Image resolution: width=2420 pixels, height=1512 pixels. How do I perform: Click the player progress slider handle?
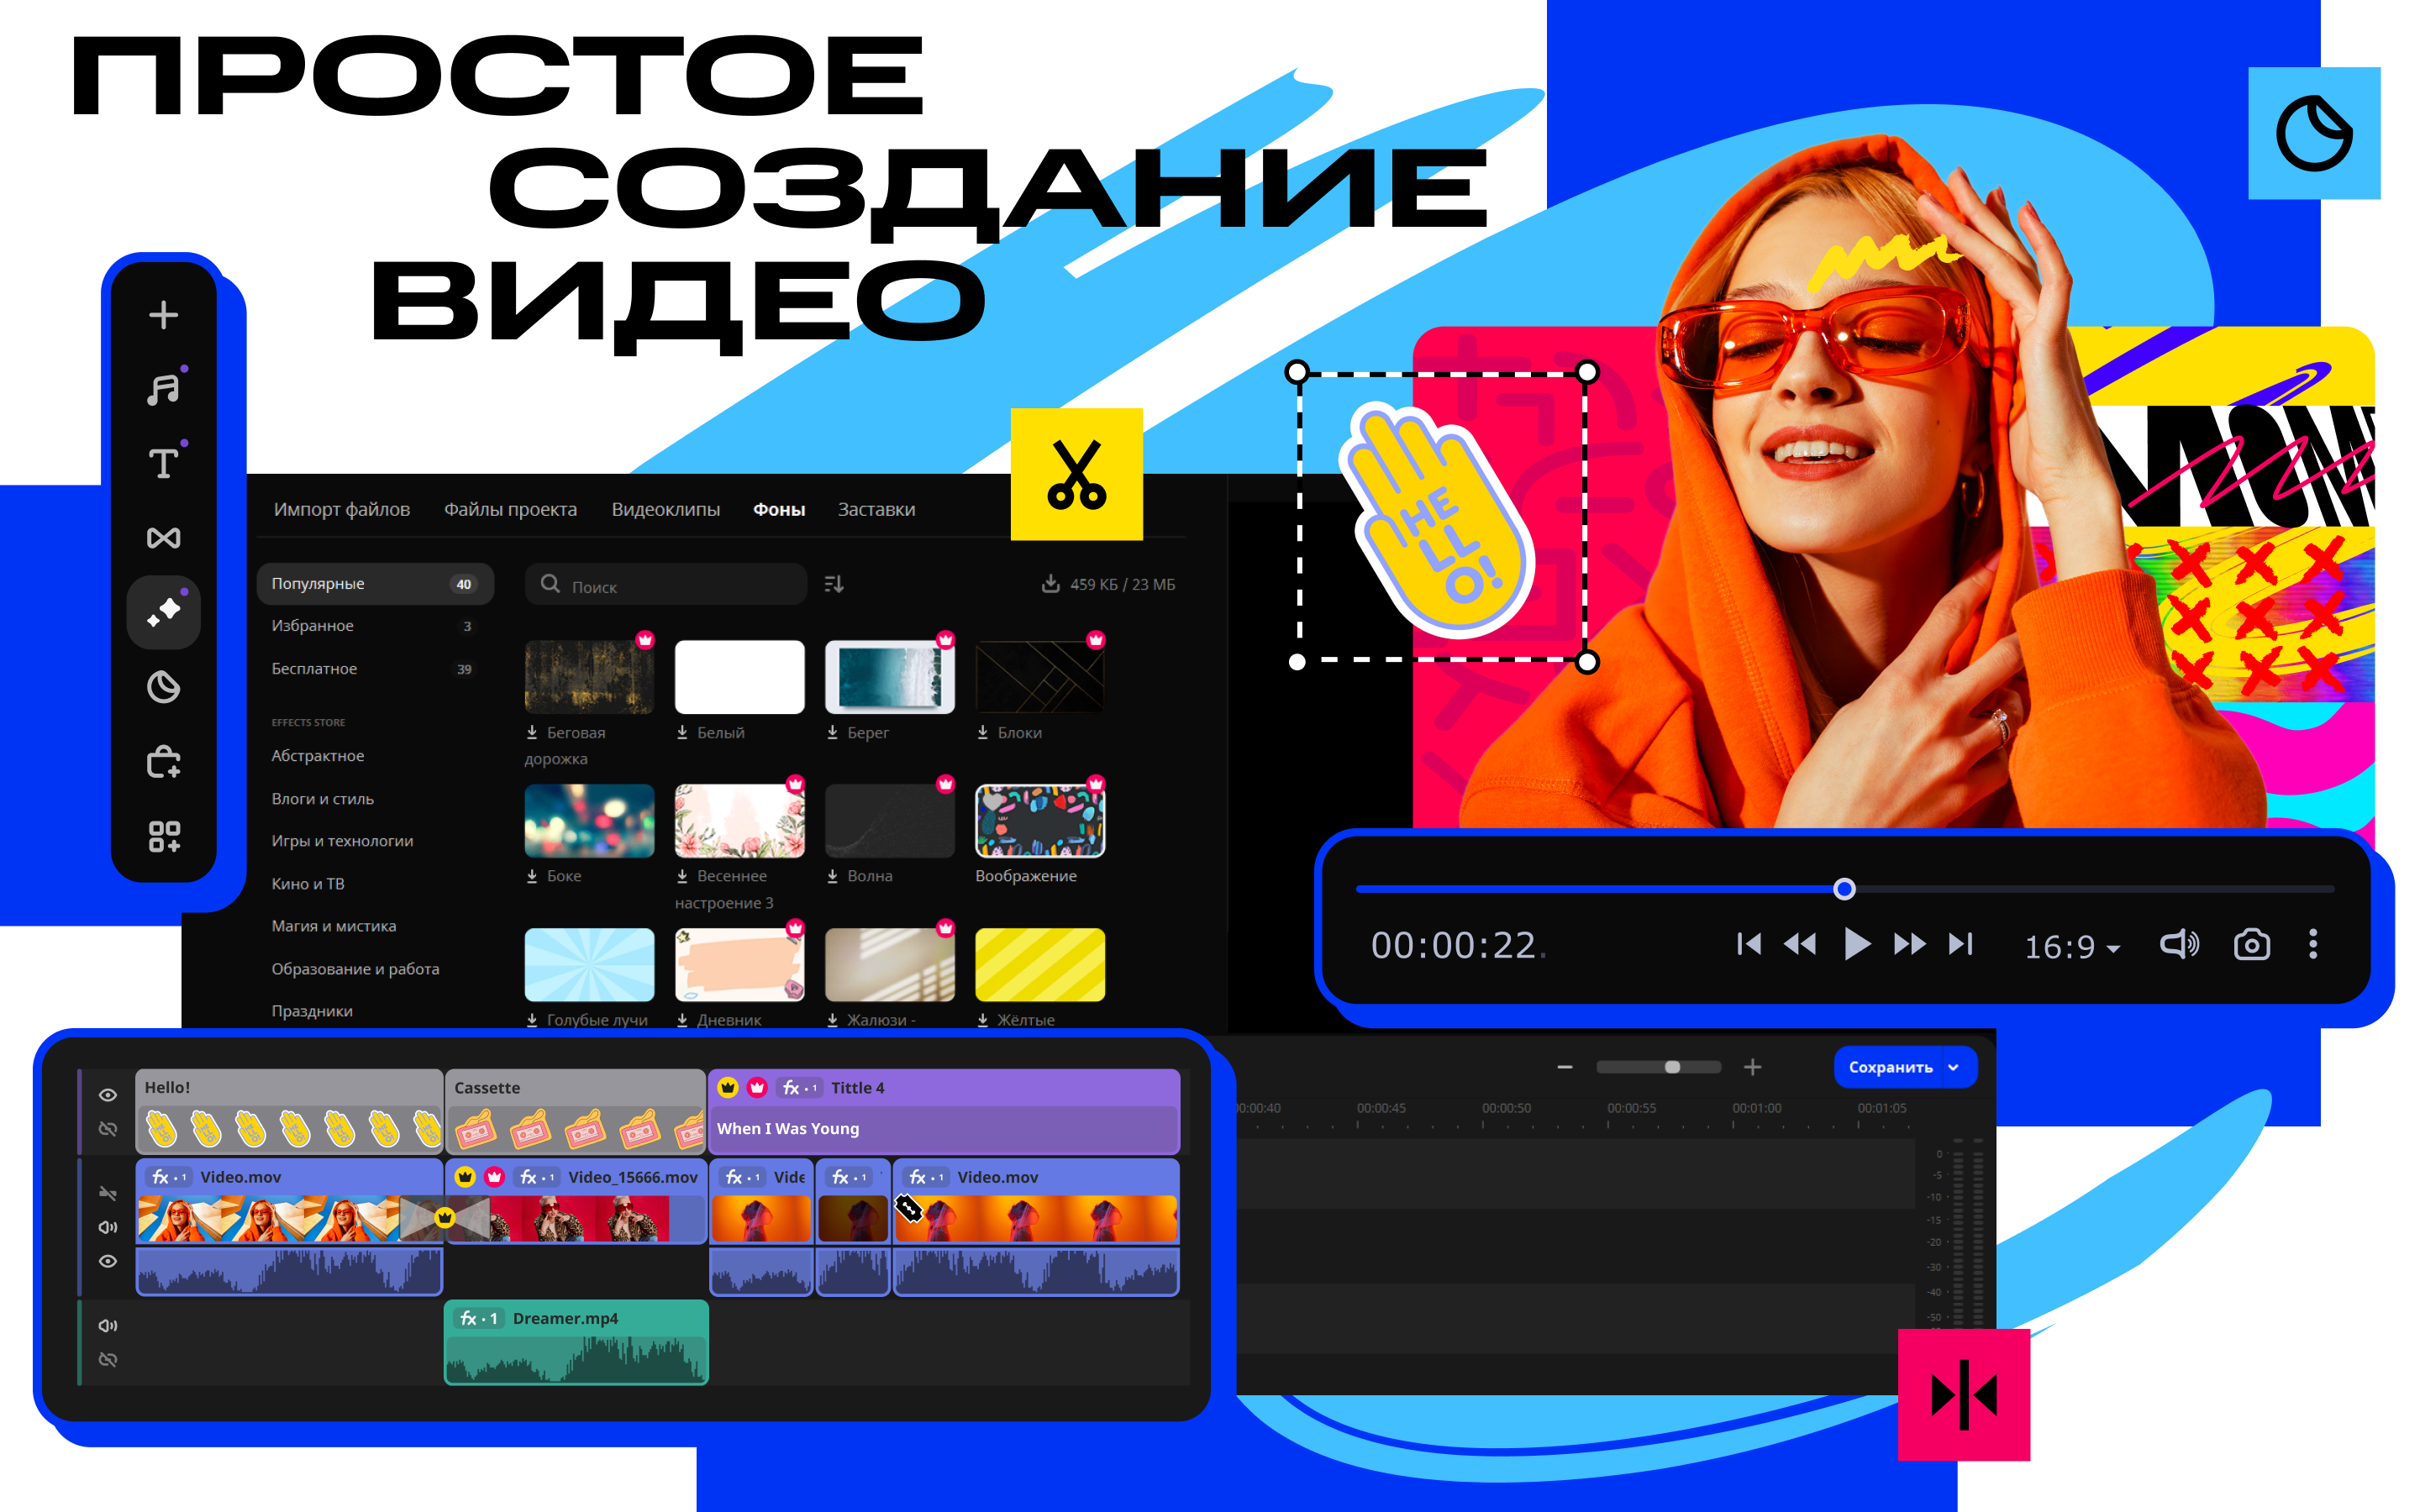click(1844, 888)
